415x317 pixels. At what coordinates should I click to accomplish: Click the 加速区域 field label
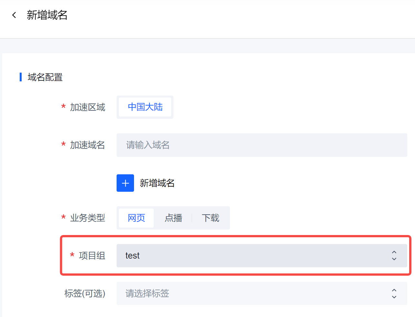(x=88, y=107)
